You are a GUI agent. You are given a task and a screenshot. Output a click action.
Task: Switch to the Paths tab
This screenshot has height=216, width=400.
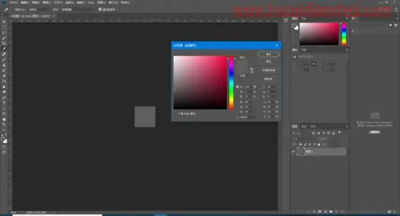pyautogui.click(x=313, y=126)
